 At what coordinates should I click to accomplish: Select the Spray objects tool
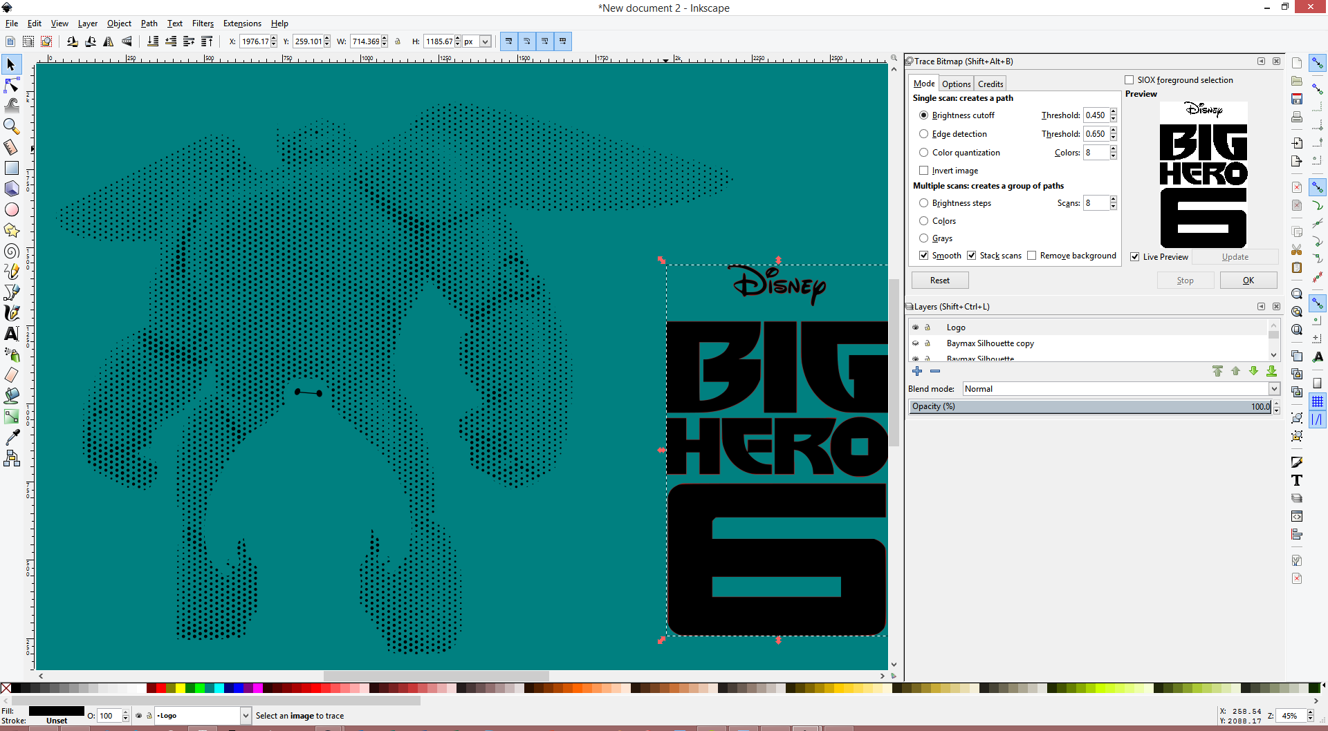(x=12, y=354)
